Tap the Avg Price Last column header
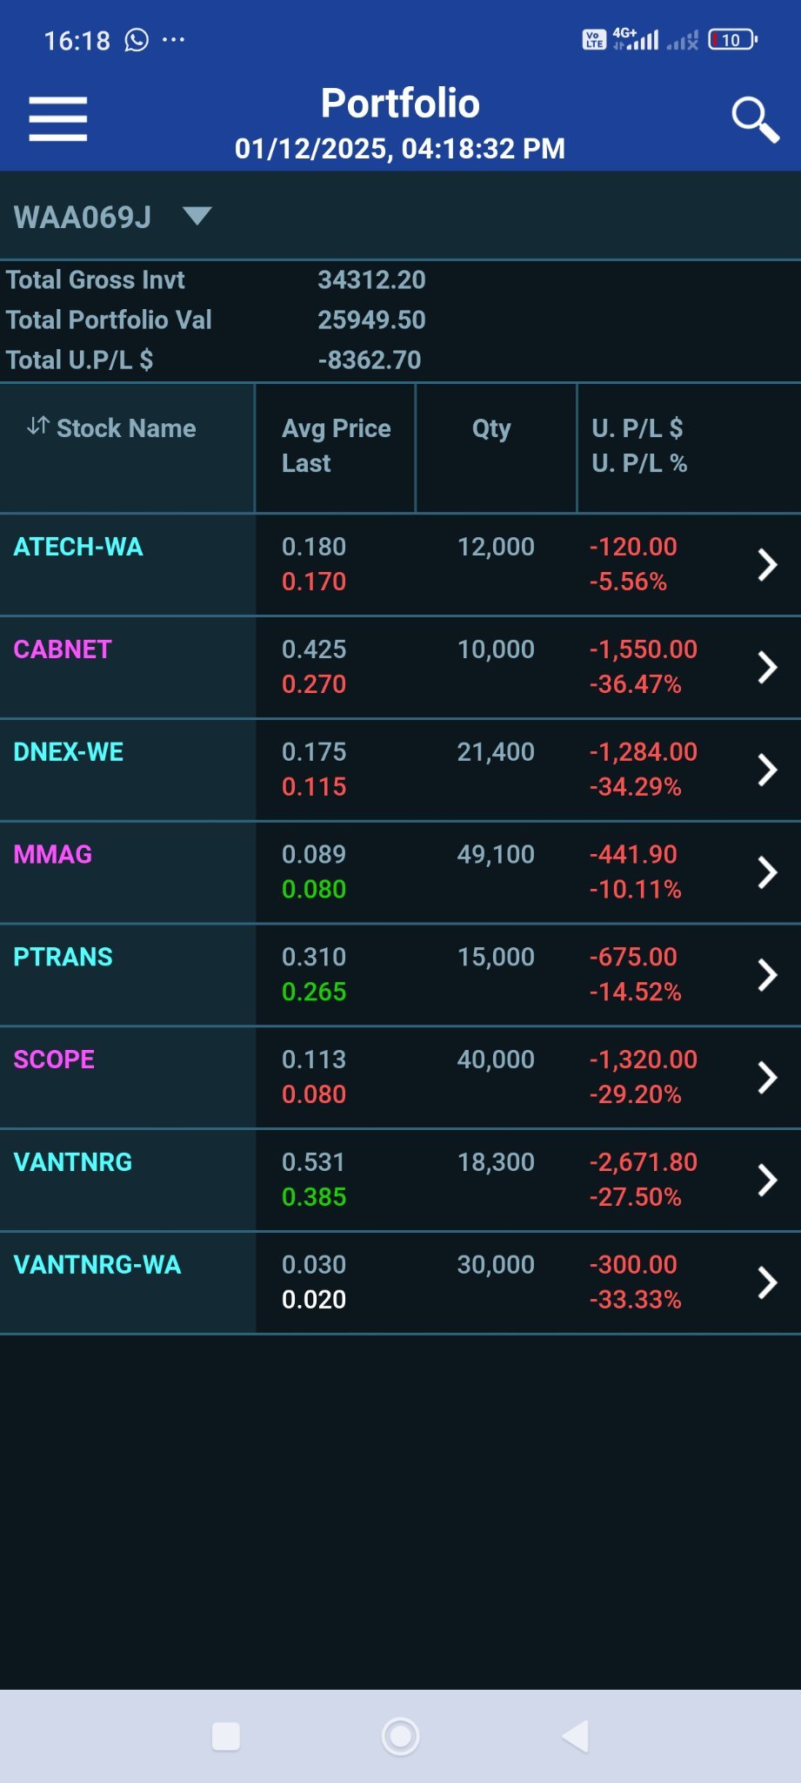Screen dimensions: 801x1783 [336, 446]
